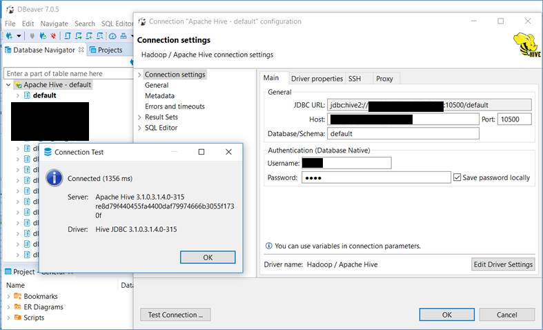This screenshot has height=330, width=543.
Task: Expand the Result Sets settings section
Action: click(x=139, y=117)
